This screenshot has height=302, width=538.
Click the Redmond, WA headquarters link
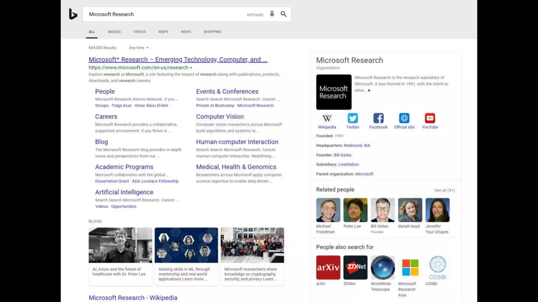coord(357,145)
